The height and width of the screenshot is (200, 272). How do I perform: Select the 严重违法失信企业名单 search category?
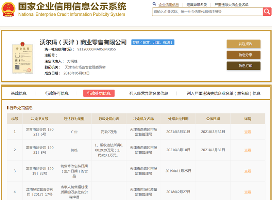[232, 5]
